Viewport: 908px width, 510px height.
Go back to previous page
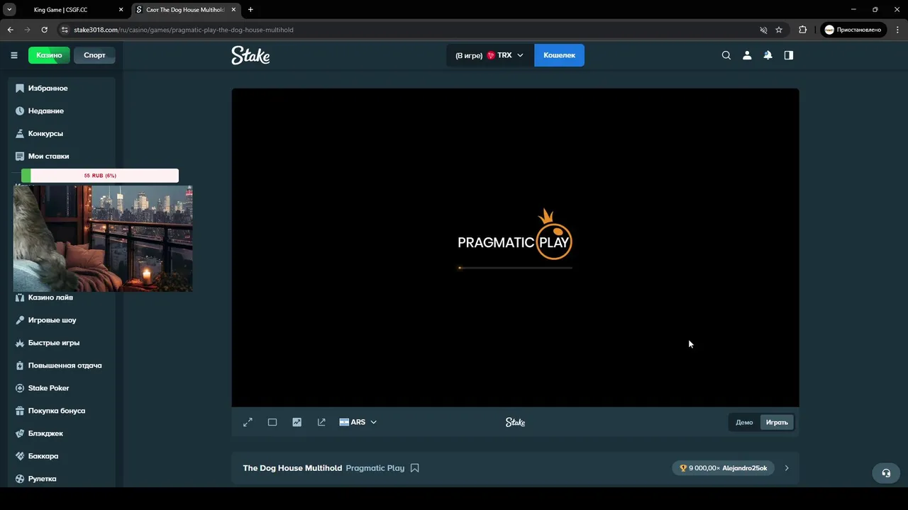point(10,30)
